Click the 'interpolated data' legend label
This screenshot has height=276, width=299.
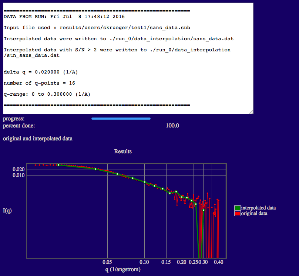[258, 208]
